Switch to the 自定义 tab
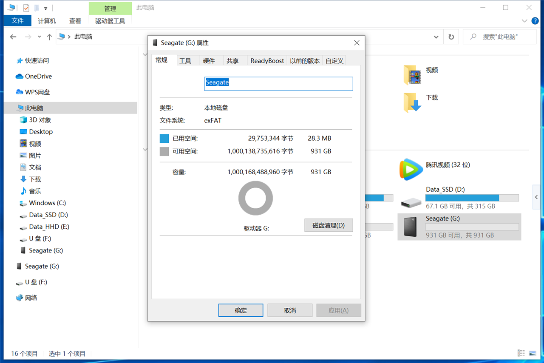The height and width of the screenshot is (363, 544). click(334, 61)
